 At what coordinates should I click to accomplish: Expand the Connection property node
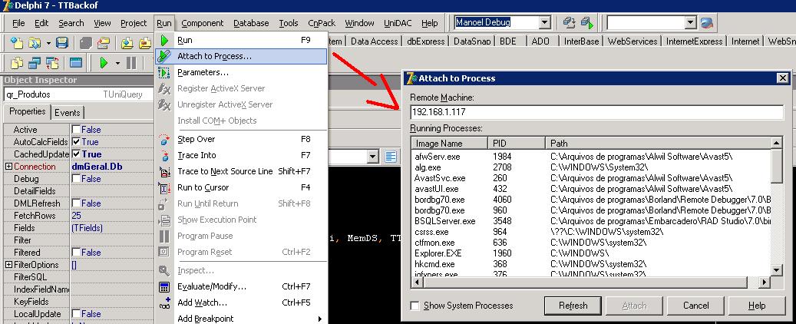point(8,167)
